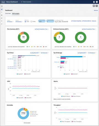Click the <1% green legend in Flow Summary

coord(29,47)
